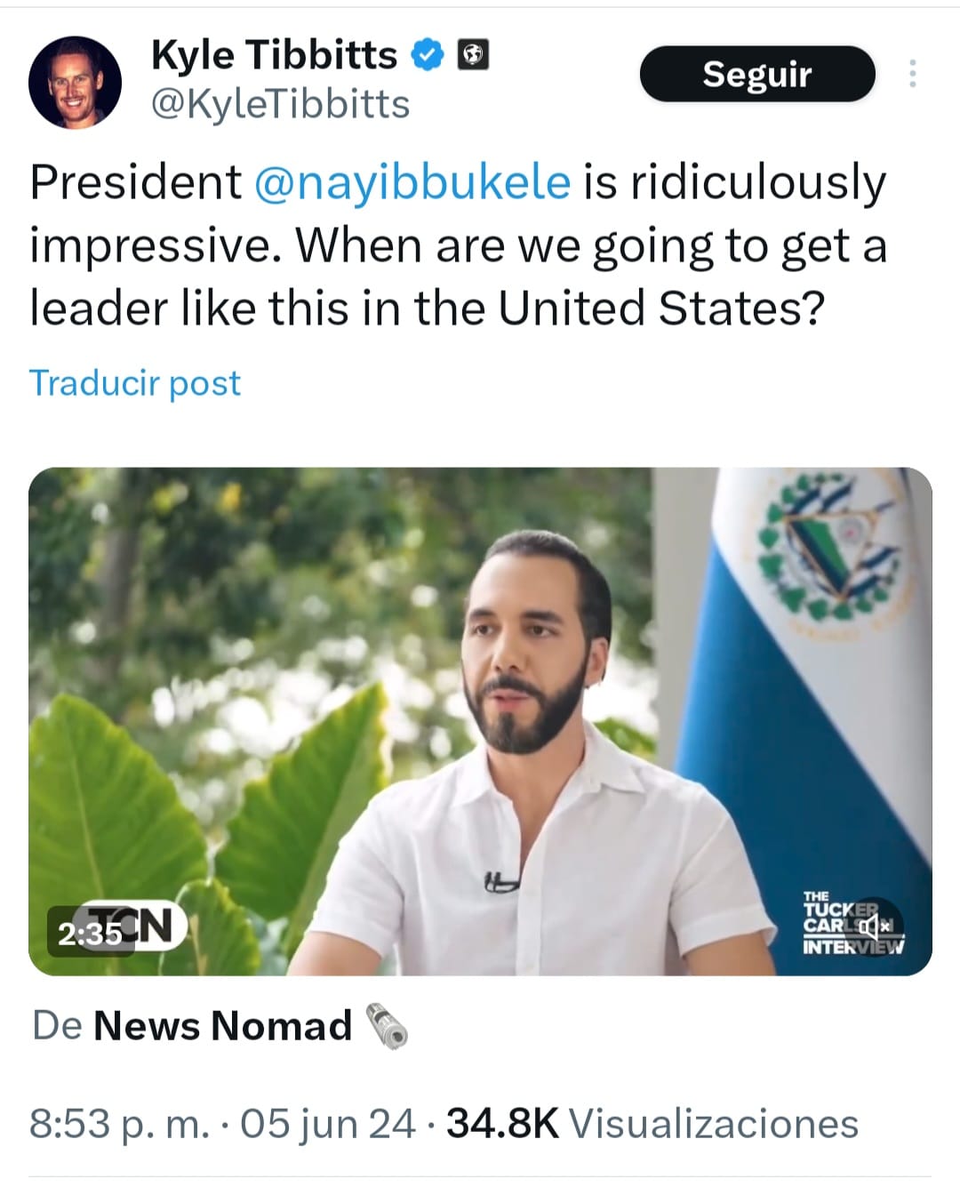Screen dimensions: 960x1187
Task: Open the Kyle Tibbitts display name
Action: tap(274, 55)
